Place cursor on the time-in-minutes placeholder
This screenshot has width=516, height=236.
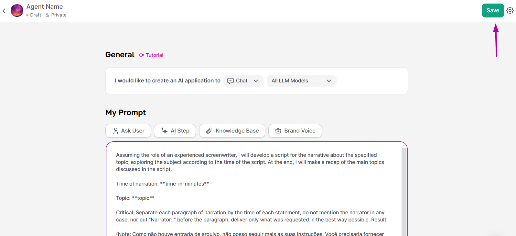(185, 184)
